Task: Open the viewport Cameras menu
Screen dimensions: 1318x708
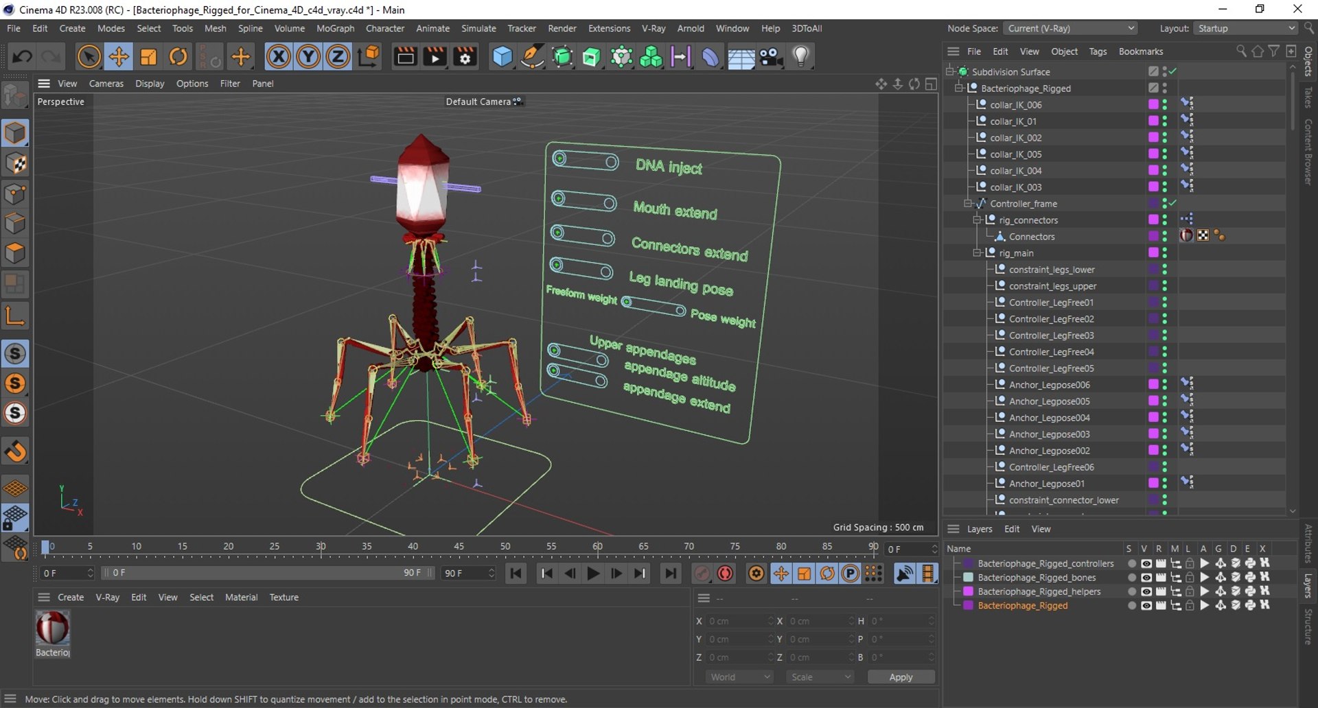Action: (106, 83)
